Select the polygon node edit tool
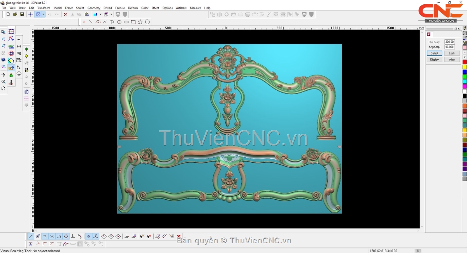This screenshot has height=253, width=467. (11, 39)
